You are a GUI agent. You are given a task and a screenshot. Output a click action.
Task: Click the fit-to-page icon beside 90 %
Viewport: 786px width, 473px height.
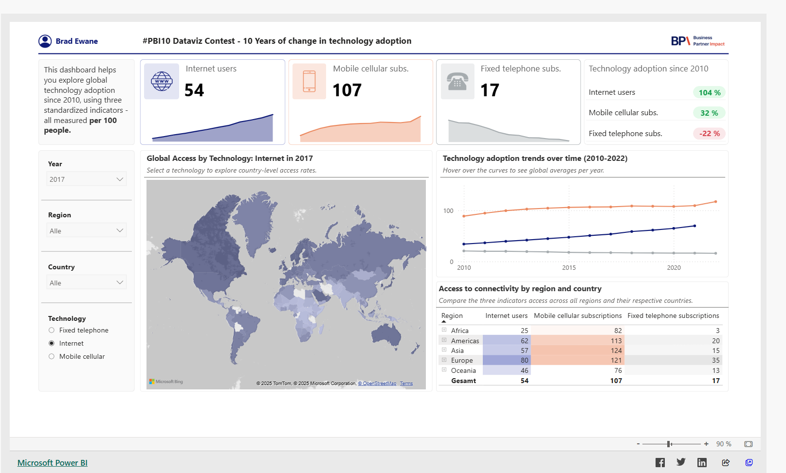749,444
